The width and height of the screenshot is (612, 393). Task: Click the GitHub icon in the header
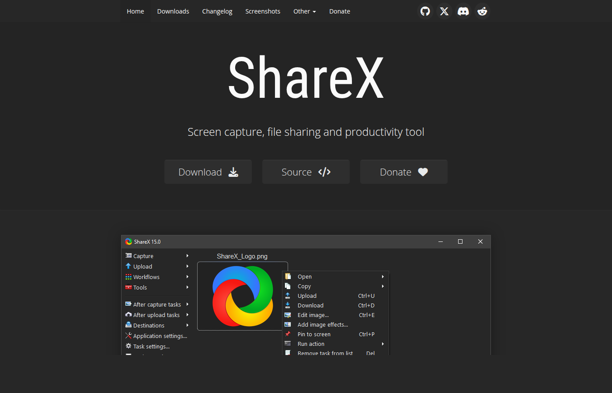[425, 11]
